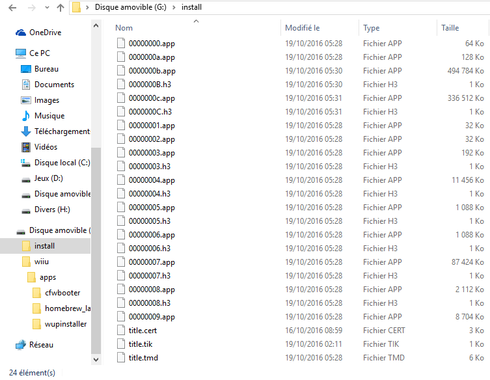Open Divers (H:) drive in sidebar
Image resolution: width=490 pixels, height=380 pixels.
click(52, 210)
